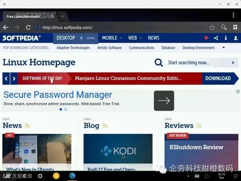The image size is (241, 181).
Task: Click the ad arrow button
Action: point(164,101)
